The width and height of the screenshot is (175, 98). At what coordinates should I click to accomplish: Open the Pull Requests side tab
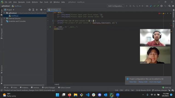point(2,34)
